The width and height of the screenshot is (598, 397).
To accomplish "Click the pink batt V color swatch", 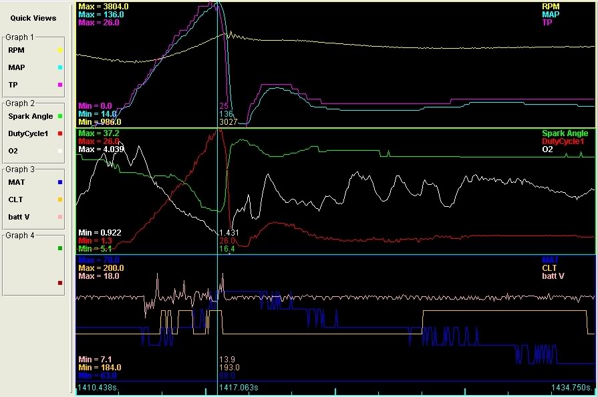I will 60,217.
